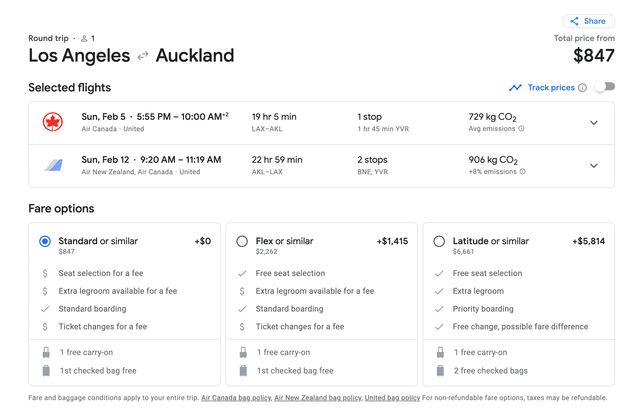Screen dimensions: 644x415
Task: Open the Air New Zealand bag policy link
Action: [318, 398]
